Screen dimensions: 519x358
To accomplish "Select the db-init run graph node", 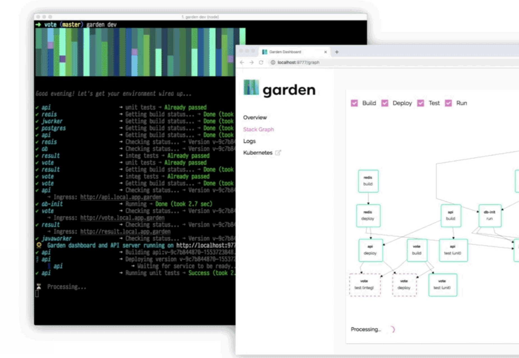I will pyautogui.click(x=490, y=215).
